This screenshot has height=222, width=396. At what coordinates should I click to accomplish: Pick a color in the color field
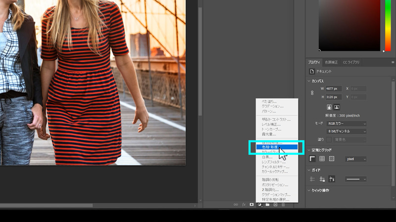tap(349, 25)
